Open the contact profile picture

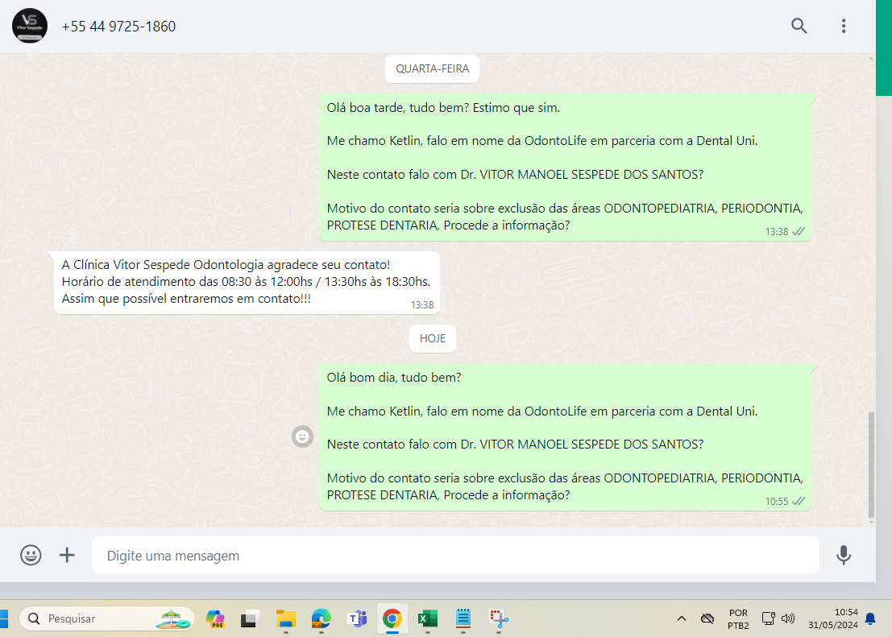click(30, 26)
